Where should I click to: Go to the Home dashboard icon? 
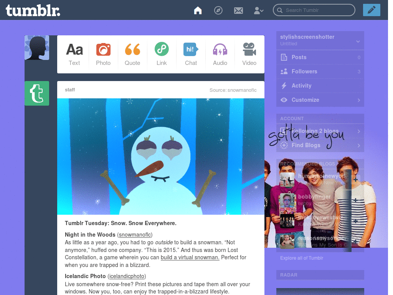click(198, 10)
